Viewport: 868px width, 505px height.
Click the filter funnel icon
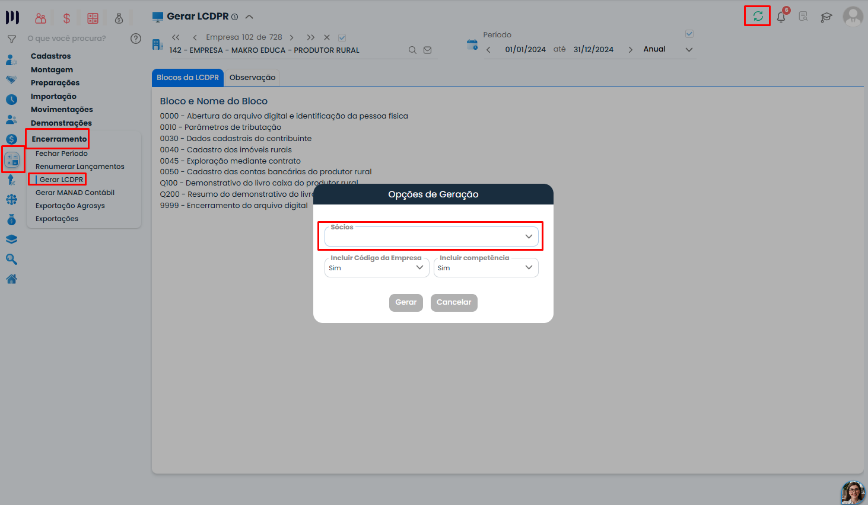[x=11, y=39]
